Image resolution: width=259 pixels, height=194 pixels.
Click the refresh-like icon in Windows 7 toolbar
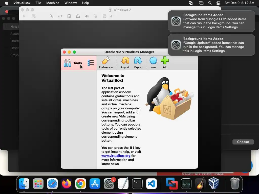(x=104, y=16)
